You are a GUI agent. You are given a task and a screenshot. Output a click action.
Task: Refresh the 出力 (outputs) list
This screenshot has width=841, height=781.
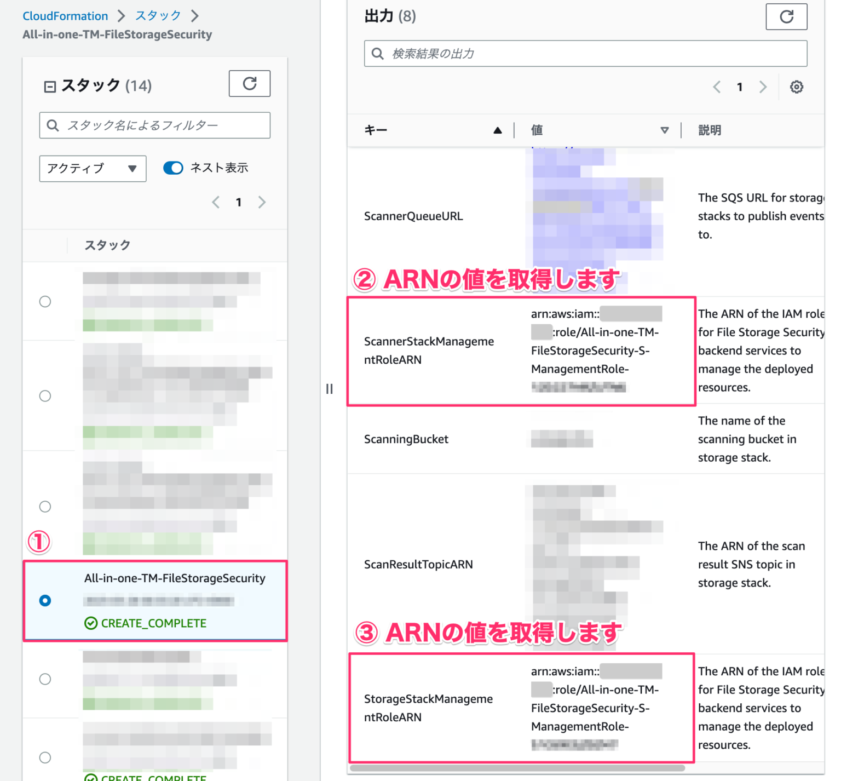(x=786, y=17)
